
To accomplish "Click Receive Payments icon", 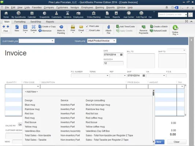I will [x=143, y=30].
